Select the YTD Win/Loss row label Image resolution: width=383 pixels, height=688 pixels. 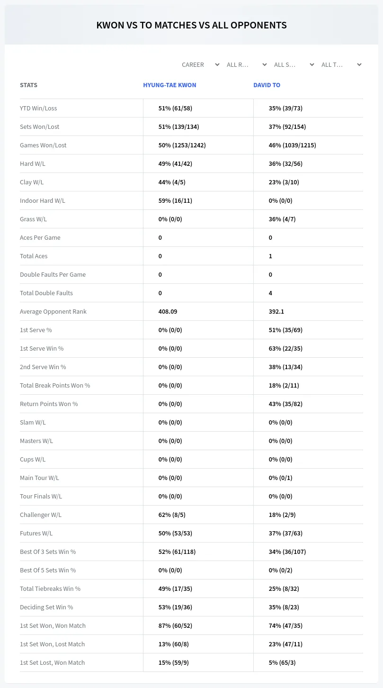tap(38, 108)
